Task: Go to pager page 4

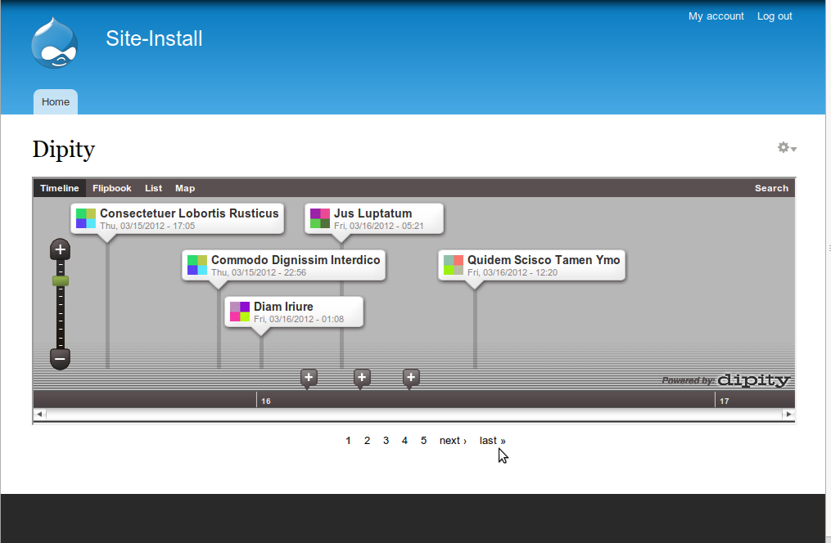Action: 404,441
